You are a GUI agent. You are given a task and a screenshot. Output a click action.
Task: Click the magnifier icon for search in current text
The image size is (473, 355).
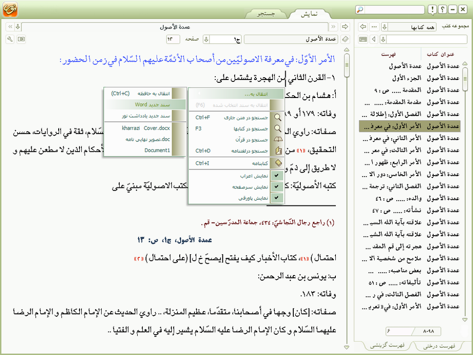(278, 117)
